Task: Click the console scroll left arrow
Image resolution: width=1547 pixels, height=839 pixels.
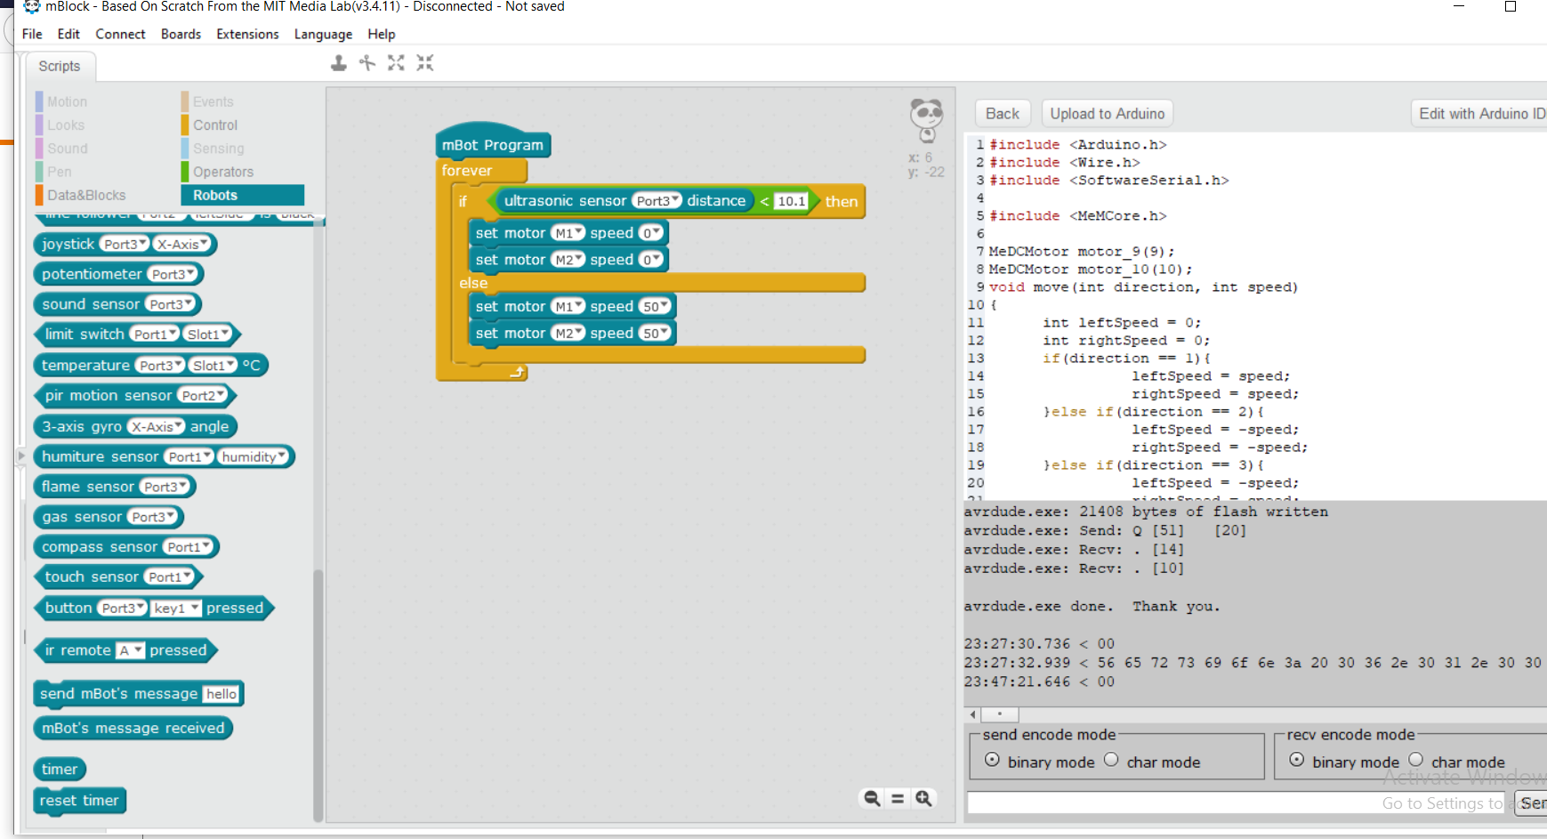Action: [x=973, y=714]
